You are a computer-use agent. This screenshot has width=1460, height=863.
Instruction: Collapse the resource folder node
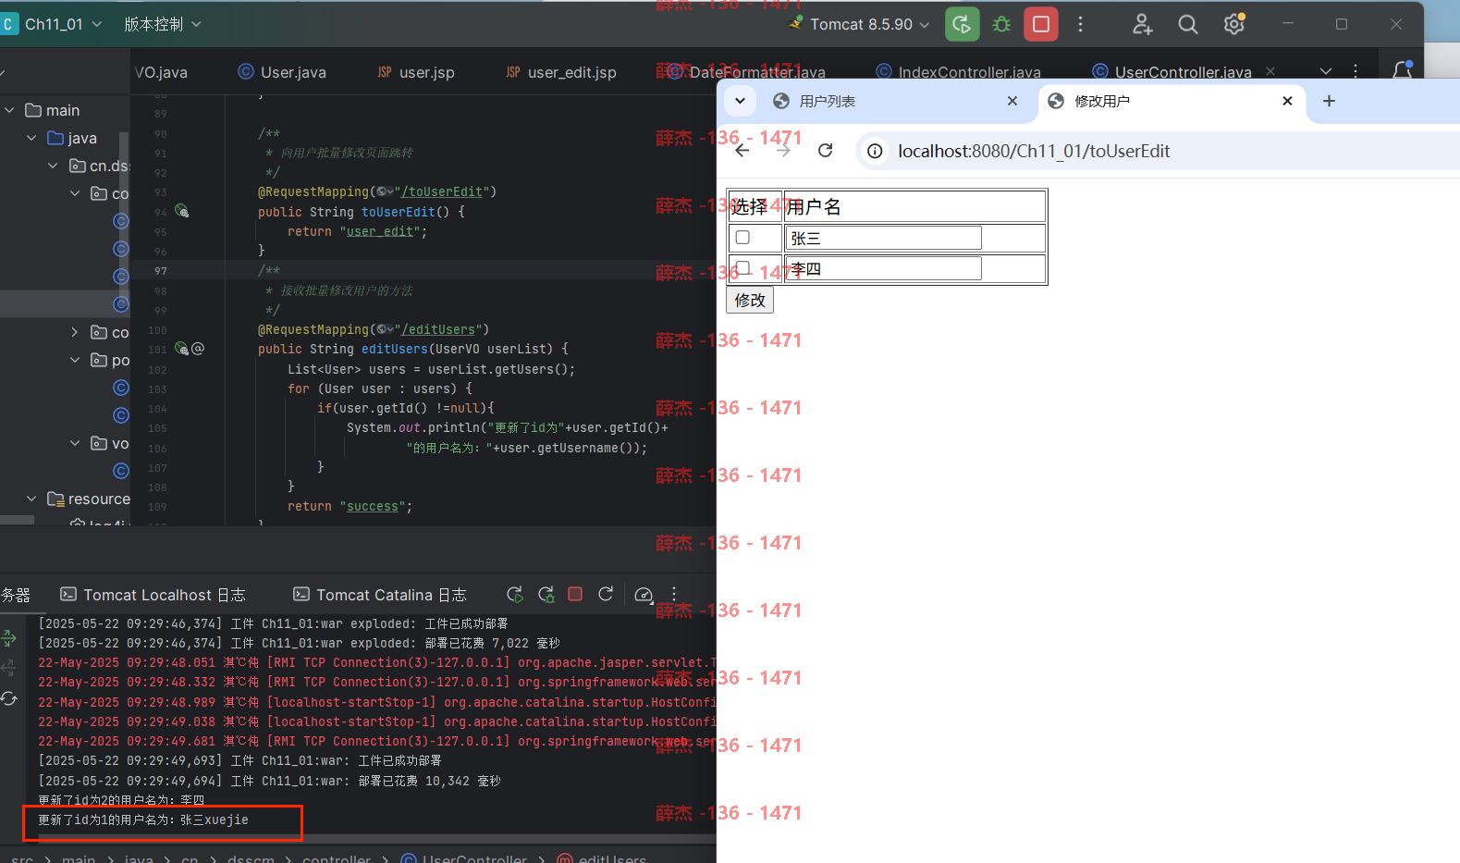coord(31,499)
